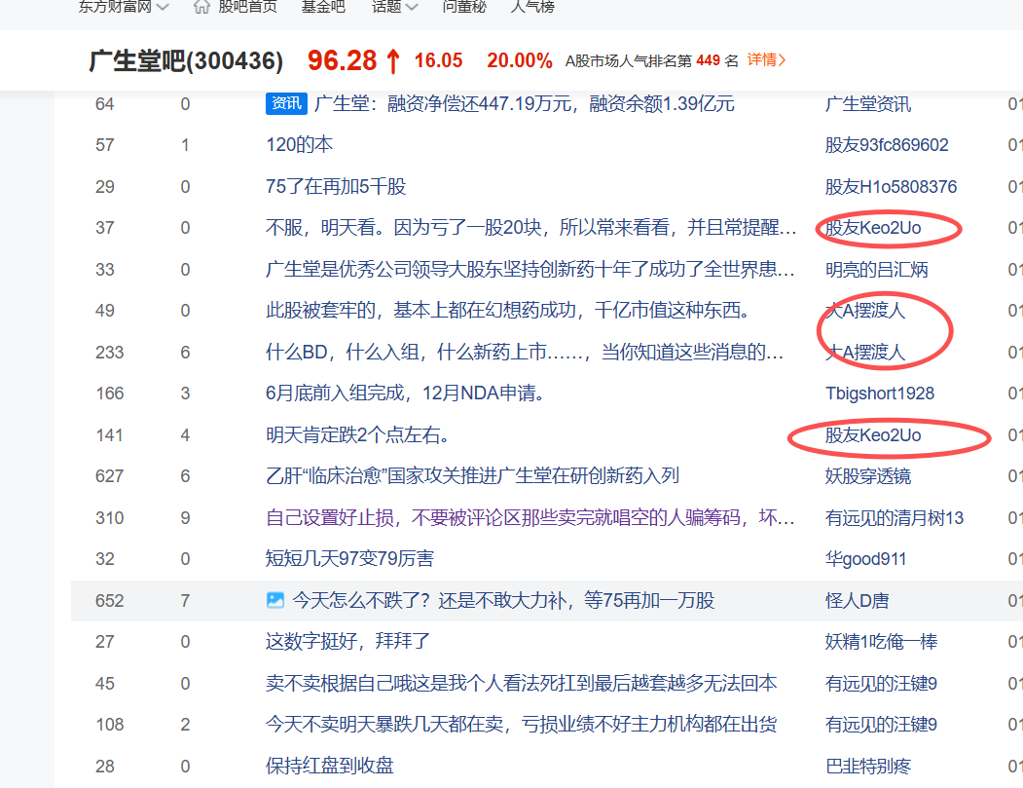
Task: Click read count 652
Action: [109, 600]
